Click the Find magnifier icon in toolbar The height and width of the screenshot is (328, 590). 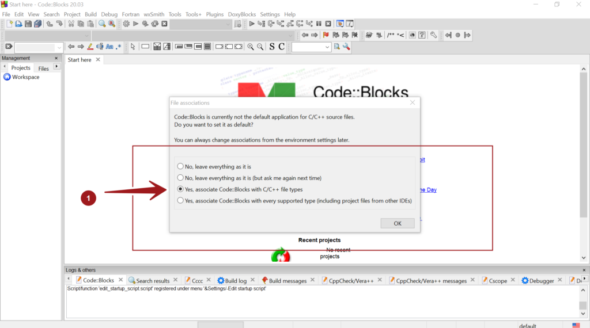click(101, 24)
